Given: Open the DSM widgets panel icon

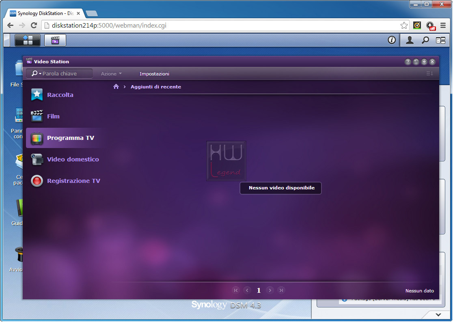Looking at the screenshot, I should click(440, 41).
